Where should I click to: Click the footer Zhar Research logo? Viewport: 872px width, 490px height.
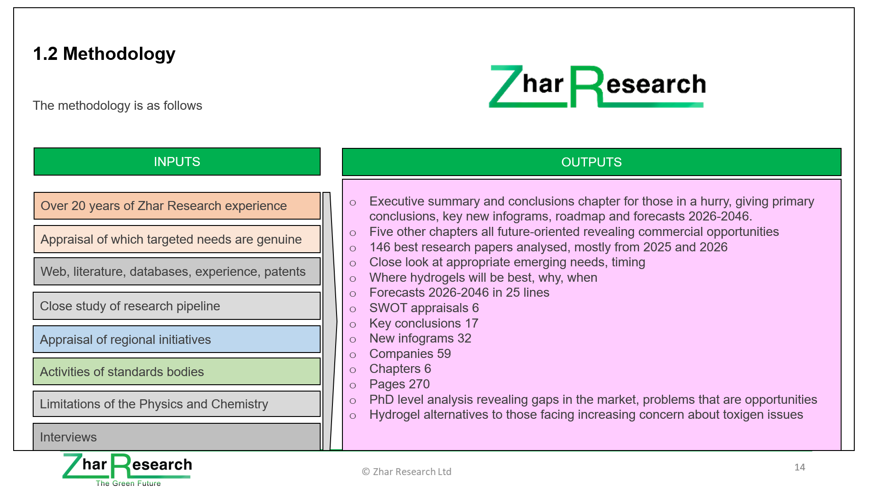pyautogui.click(x=127, y=469)
